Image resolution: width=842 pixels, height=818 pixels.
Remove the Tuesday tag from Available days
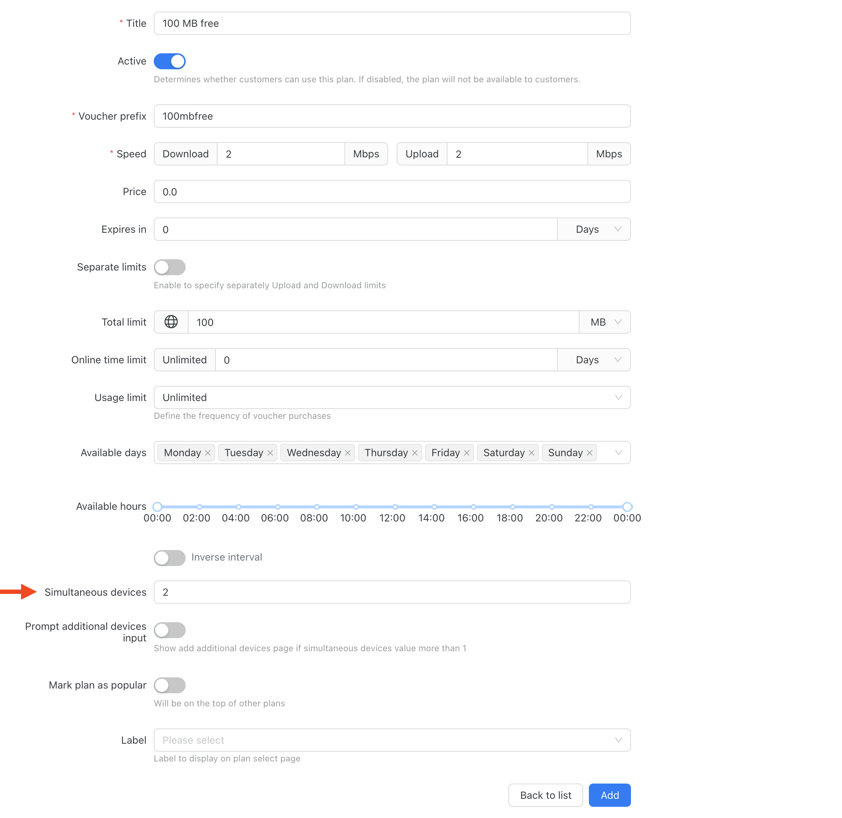[270, 453]
